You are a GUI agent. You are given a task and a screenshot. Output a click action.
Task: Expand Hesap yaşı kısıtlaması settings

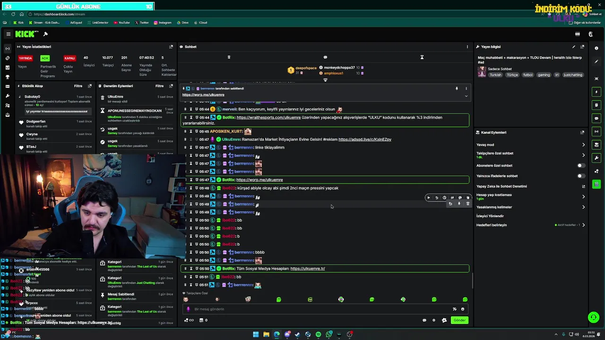point(583,196)
